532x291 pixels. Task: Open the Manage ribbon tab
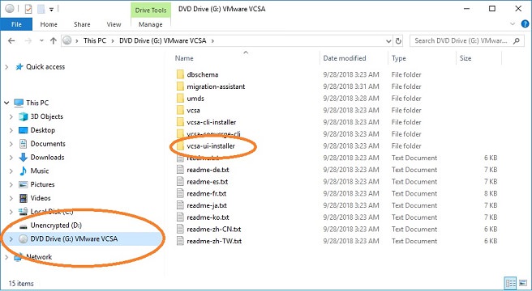151,24
